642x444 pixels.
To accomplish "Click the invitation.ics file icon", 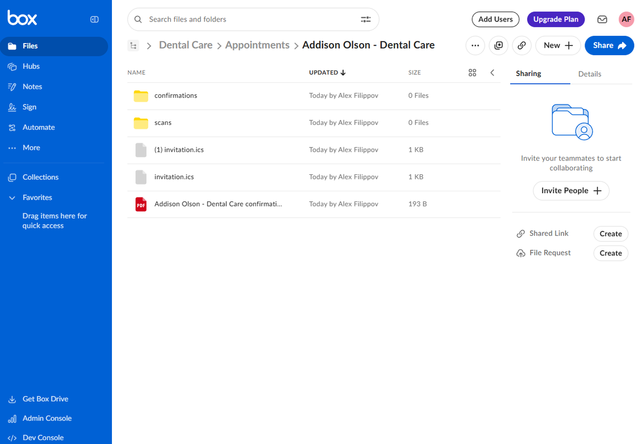I will click(x=141, y=177).
